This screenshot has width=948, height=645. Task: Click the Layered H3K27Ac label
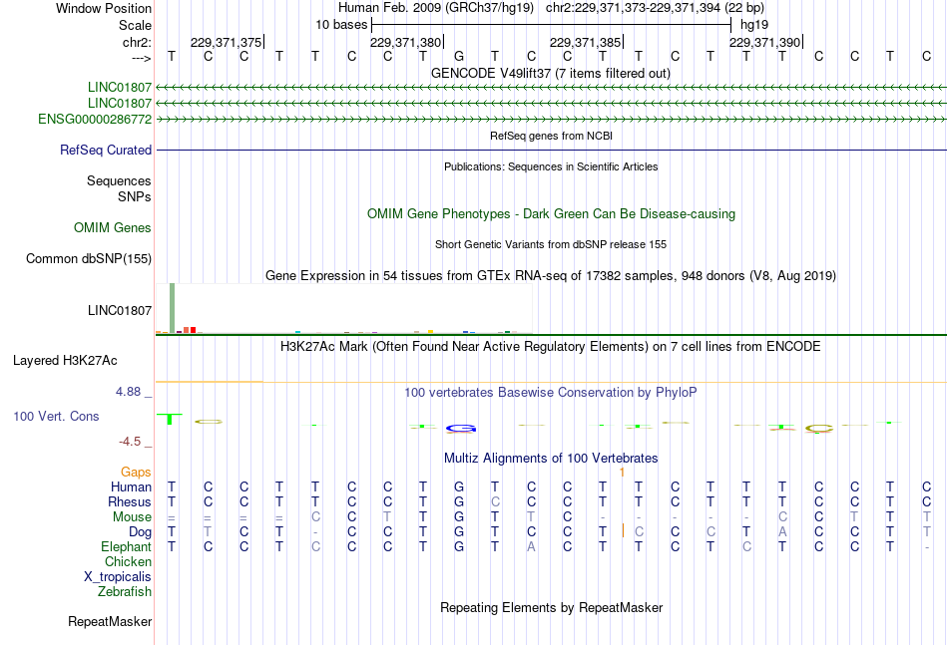[65, 361]
